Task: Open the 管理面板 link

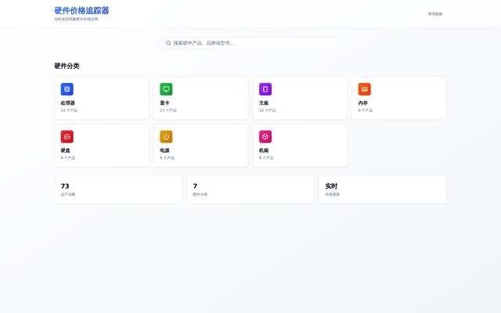Action: 434,14
